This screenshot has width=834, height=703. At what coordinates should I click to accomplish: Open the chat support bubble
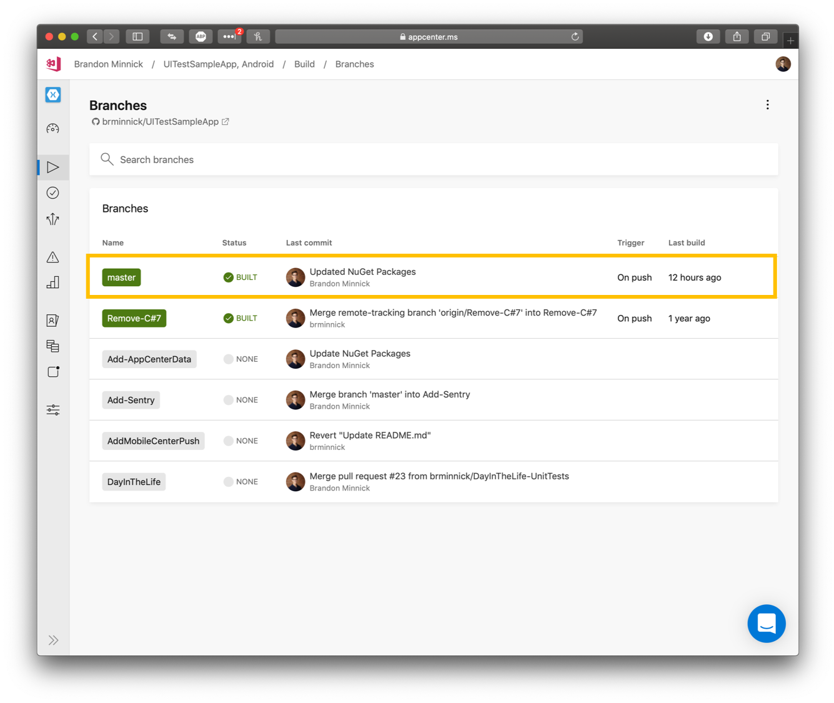pyautogui.click(x=767, y=624)
